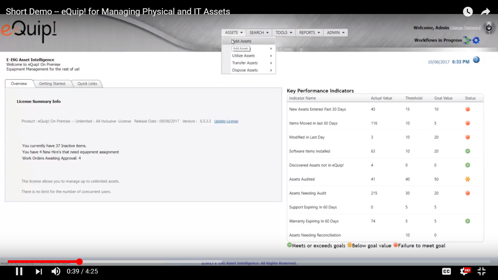Select 'Assets Needing Reconciliation' indicator
Image resolution: width=498 pixels, height=280 pixels.
coord(315,235)
